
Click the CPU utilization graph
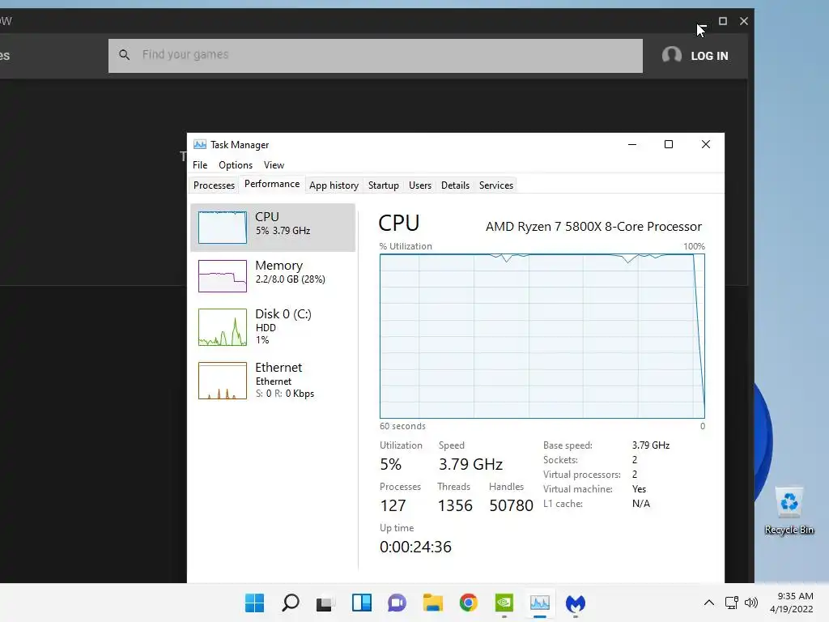(x=542, y=336)
